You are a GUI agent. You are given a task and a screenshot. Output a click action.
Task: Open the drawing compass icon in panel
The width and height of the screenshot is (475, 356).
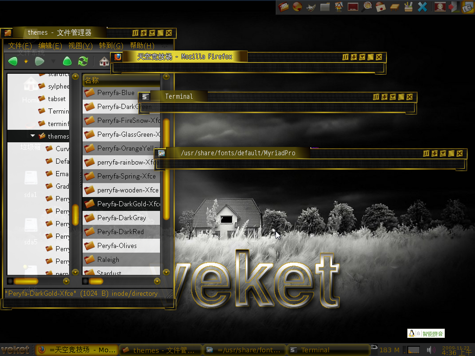pyautogui.click(x=339, y=6)
